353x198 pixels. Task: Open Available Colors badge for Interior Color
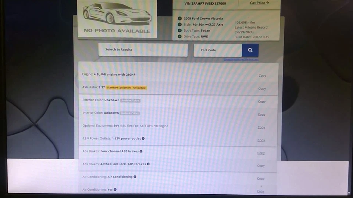[130, 113]
